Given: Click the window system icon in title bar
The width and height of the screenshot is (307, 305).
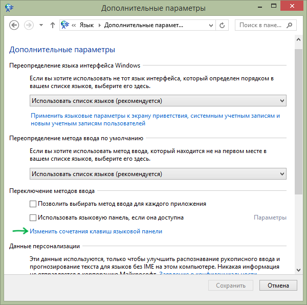Looking at the screenshot, I should [x=9, y=8].
